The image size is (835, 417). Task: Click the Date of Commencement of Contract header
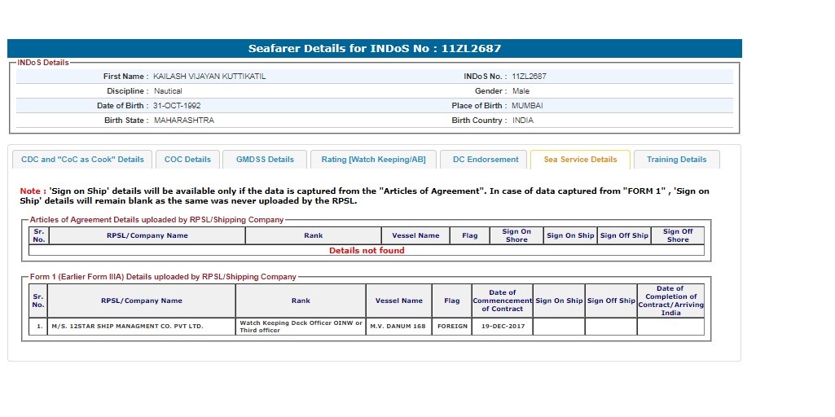[502, 301]
